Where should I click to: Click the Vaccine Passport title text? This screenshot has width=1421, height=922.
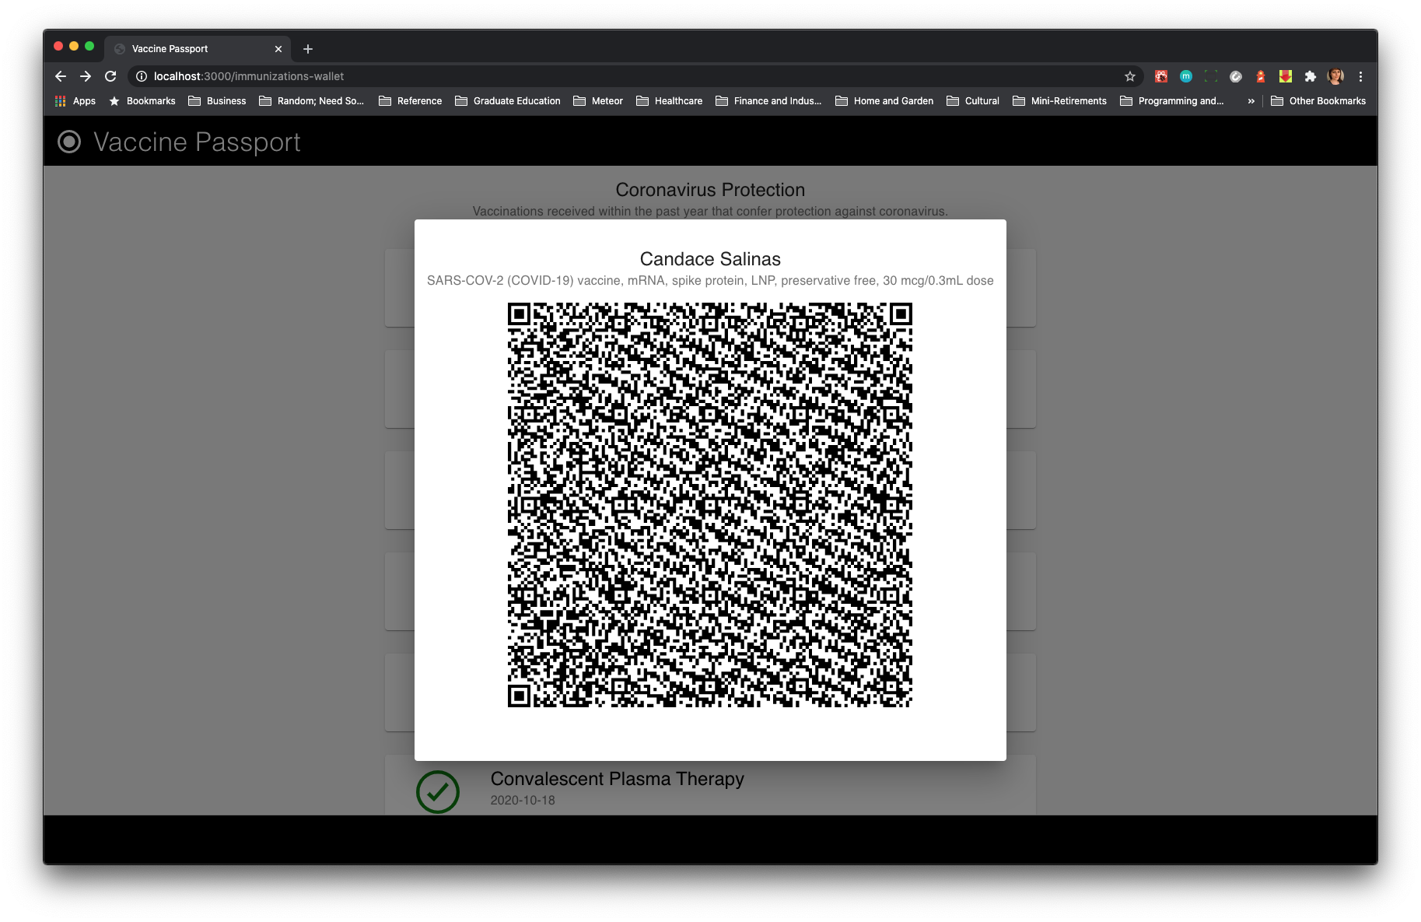(x=197, y=142)
